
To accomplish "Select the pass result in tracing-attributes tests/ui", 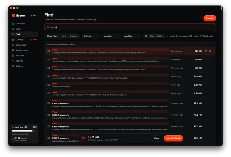I will click(x=130, y=93).
